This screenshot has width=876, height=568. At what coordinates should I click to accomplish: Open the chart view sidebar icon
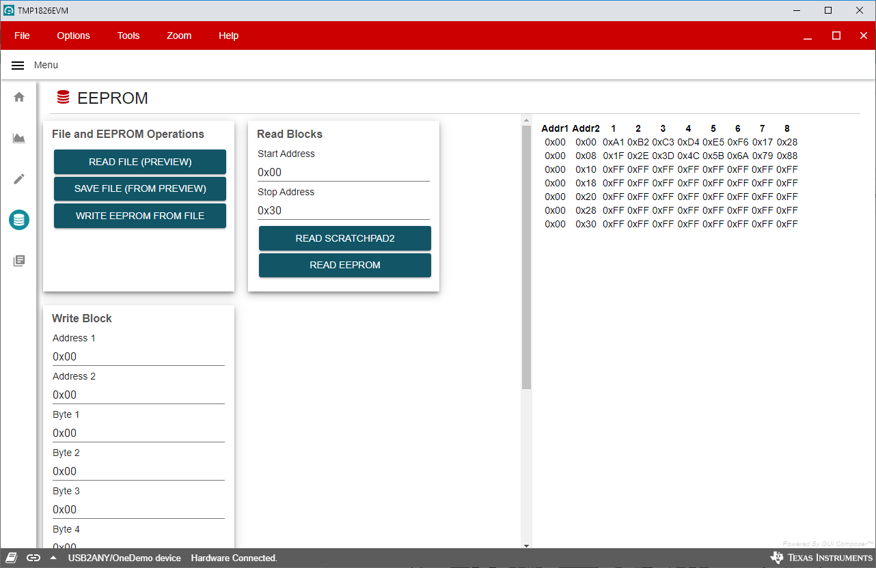(x=19, y=139)
